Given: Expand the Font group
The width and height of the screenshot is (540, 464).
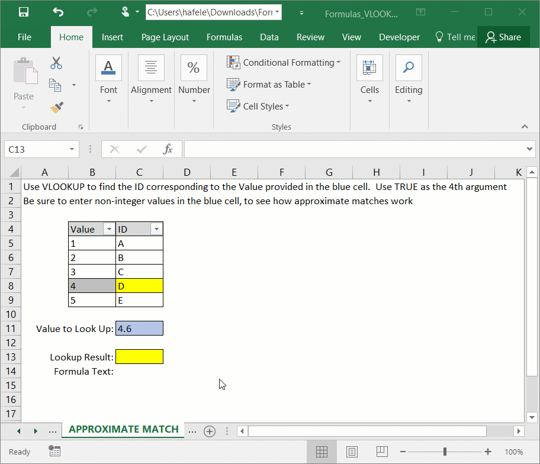Looking at the screenshot, I should pyautogui.click(x=108, y=79).
